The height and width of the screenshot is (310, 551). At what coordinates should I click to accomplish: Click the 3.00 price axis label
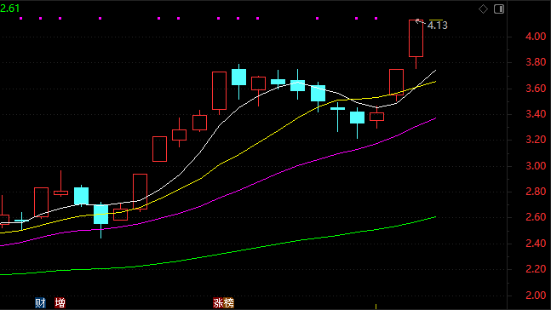point(536,166)
